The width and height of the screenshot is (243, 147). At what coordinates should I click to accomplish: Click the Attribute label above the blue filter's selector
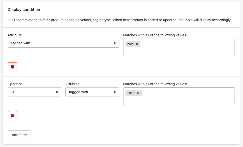point(15,35)
